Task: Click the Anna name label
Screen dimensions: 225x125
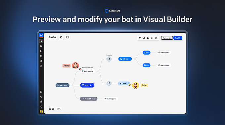Action: point(67,65)
